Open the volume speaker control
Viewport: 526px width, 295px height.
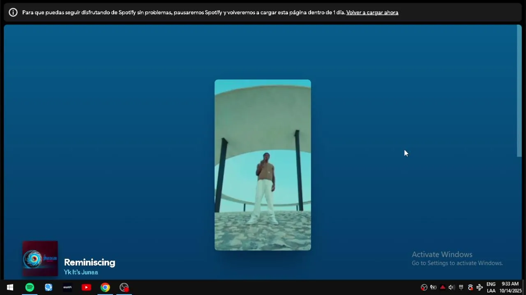[452, 287]
